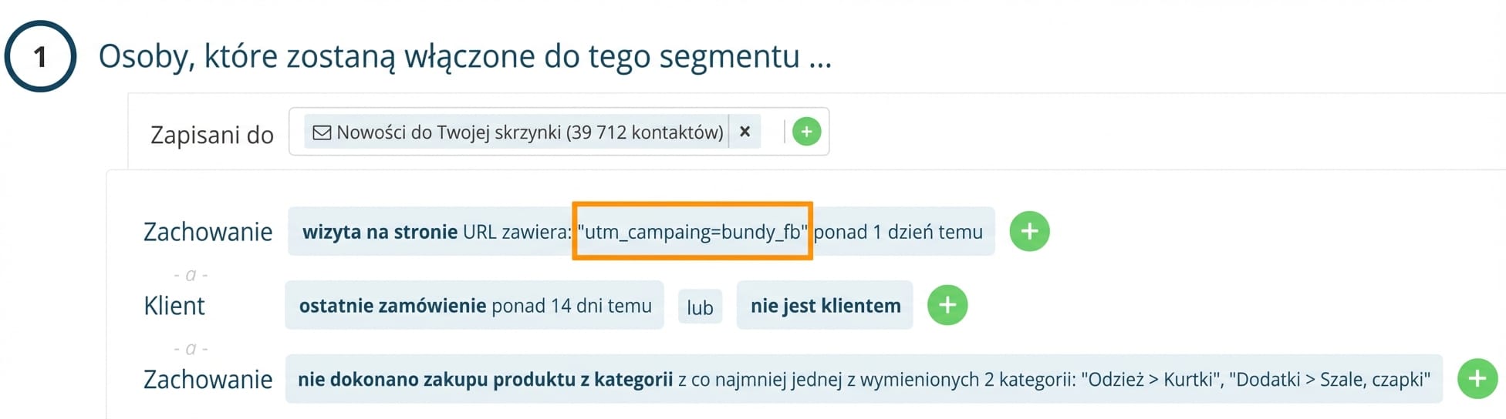Image resolution: width=1506 pixels, height=419 pixels.
Task: Add condition after the category purchase rule
Action: click(1477, 379)
